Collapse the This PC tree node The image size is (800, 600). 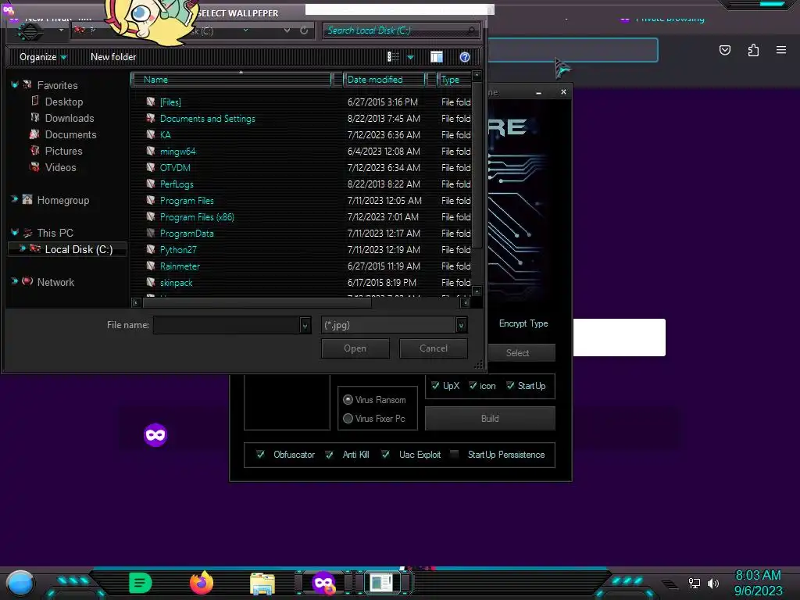(14, 233)
